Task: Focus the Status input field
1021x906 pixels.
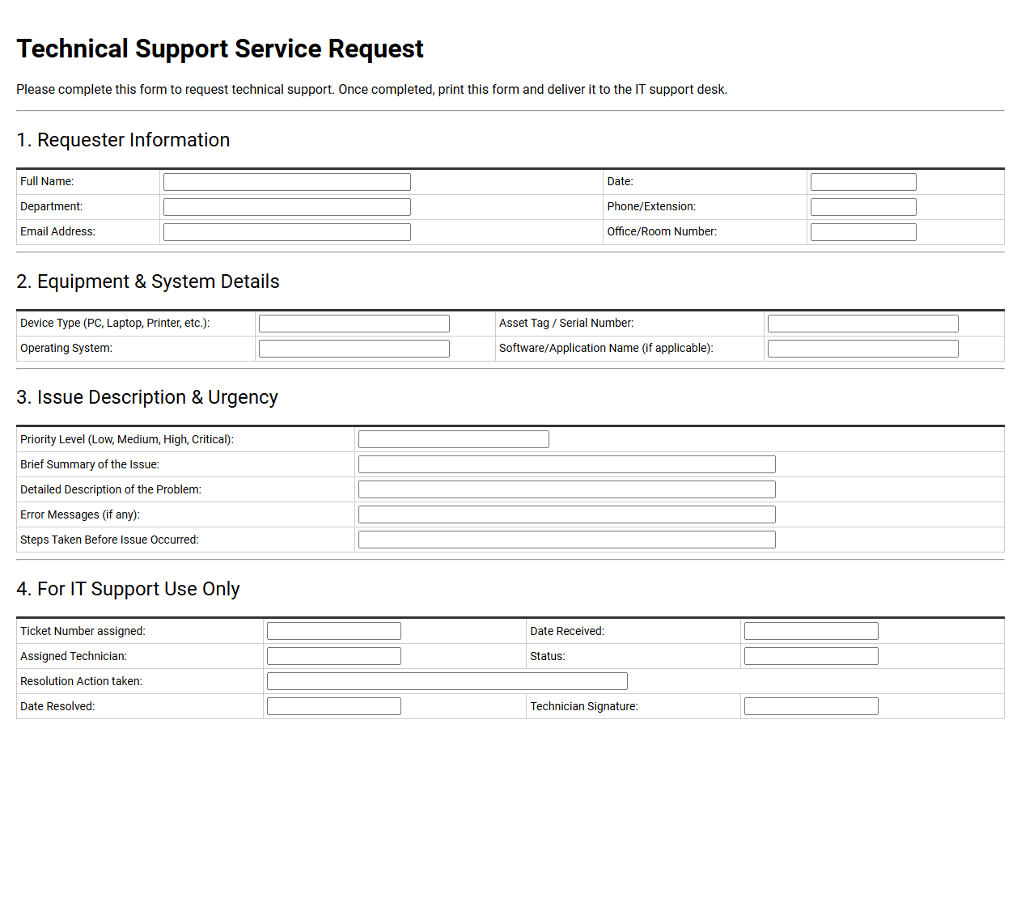Action: [x=811, y=656]
